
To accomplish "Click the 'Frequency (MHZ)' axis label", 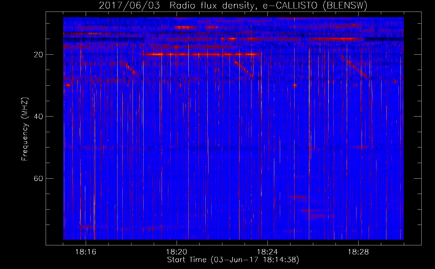I will [24, 129].
